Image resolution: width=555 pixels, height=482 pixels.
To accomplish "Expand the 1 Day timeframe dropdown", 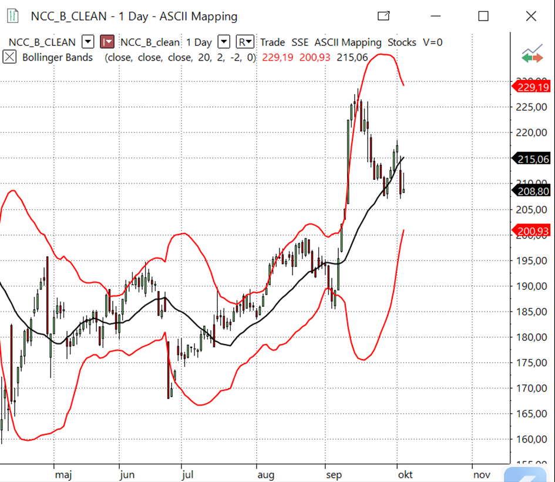I will pyautogui.click(x=224, y=42).
